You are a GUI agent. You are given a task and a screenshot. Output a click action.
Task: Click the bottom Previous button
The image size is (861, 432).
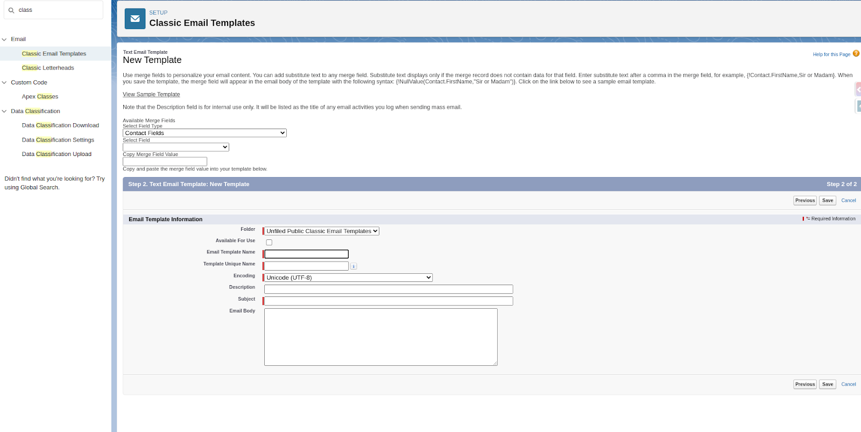pyautogui.click(x=805, y=385)
